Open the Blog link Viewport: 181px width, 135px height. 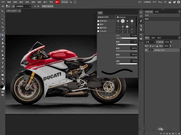tap(160, 2)
